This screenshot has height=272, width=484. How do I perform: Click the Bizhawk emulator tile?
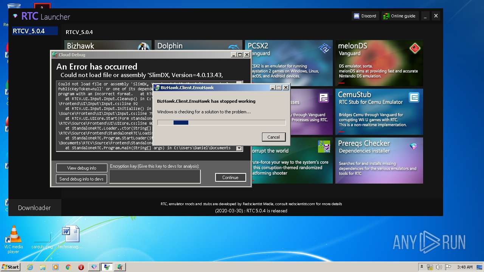click(108, 45)
